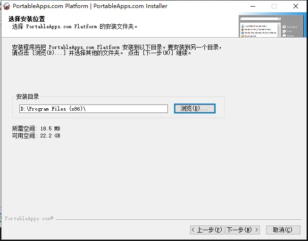Click the 安装目录 group label
Screen dimensions: 308x241
point(27,96)
